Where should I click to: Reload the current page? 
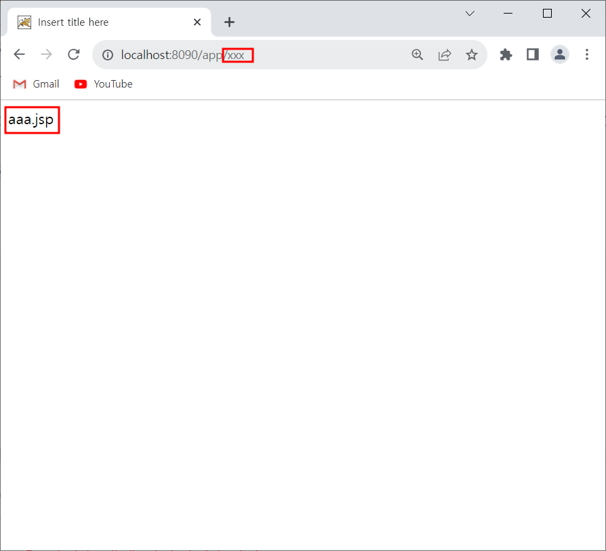coord(73,54)
